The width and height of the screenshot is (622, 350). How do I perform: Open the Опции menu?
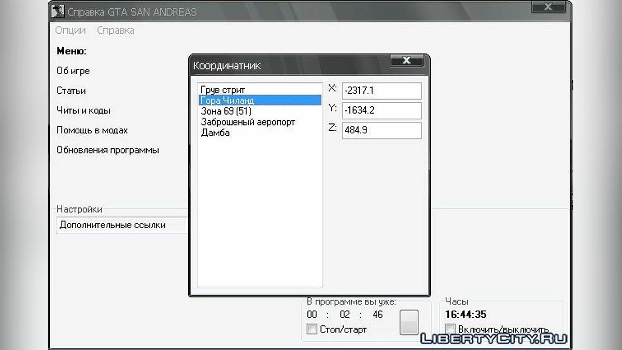click(70, 31)
